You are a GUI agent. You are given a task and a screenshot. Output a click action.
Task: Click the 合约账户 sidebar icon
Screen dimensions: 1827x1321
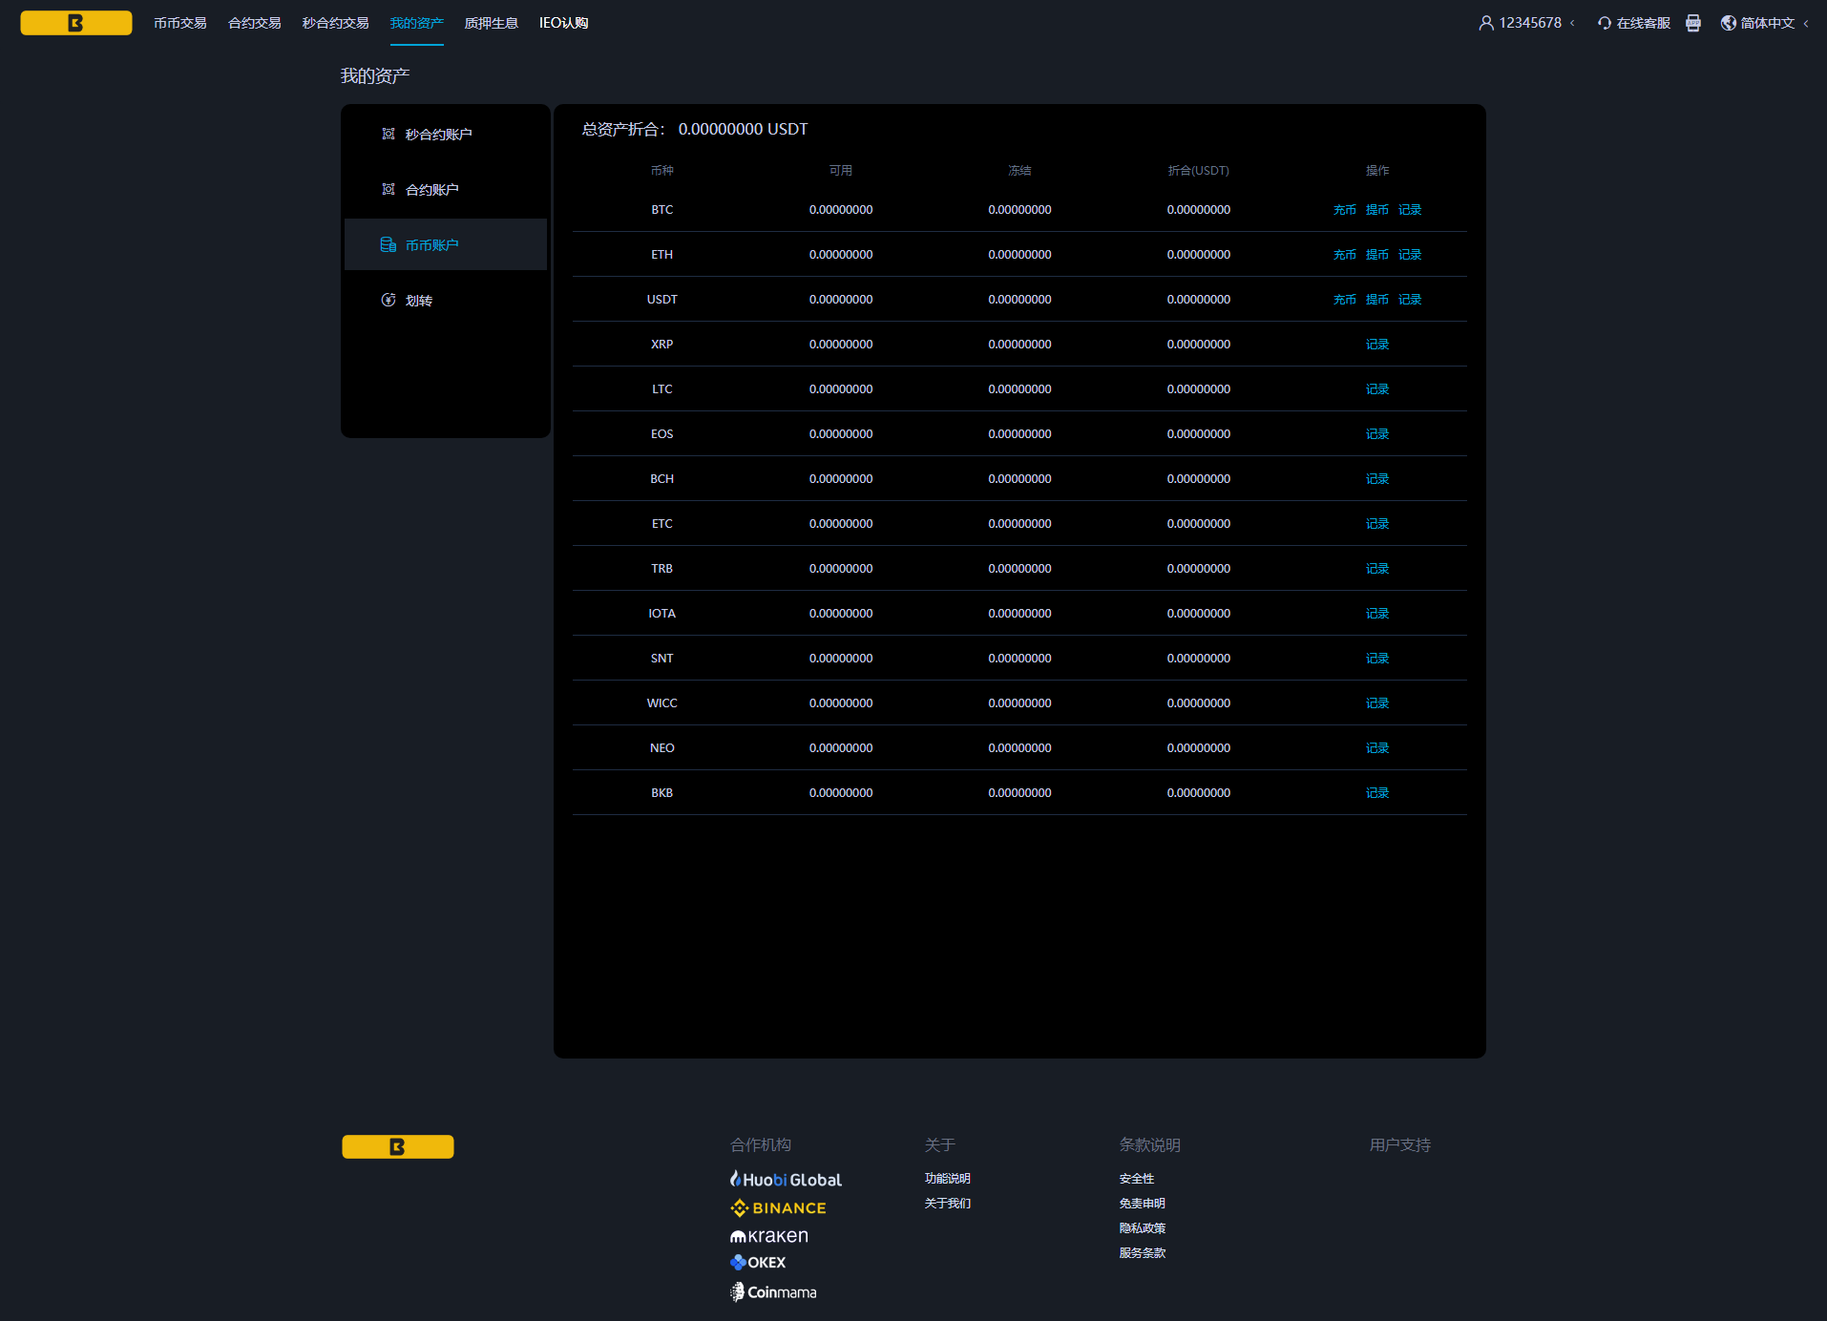tap(388, 189)
